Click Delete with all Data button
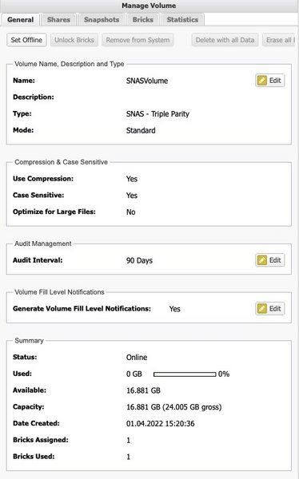This screenshot has width=299, height=479. 225,40
